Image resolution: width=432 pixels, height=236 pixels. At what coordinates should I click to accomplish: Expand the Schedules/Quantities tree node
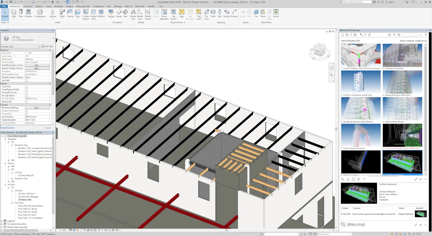click(2, 224)
